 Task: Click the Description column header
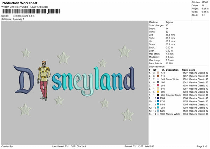pos(172,70)
